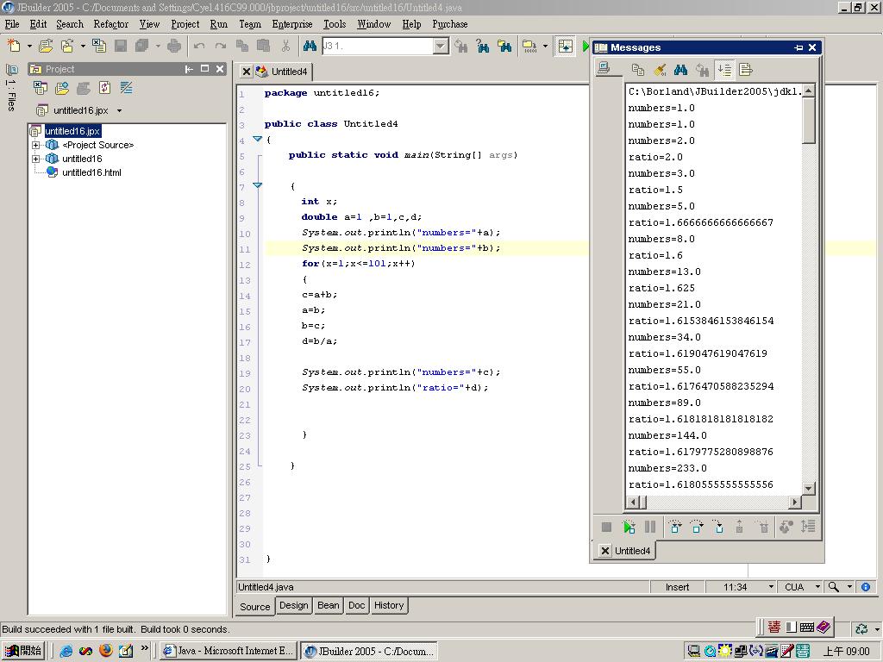Click the clear messages broom icon
This screenshot has height=662, width=883.
point(660,70)
